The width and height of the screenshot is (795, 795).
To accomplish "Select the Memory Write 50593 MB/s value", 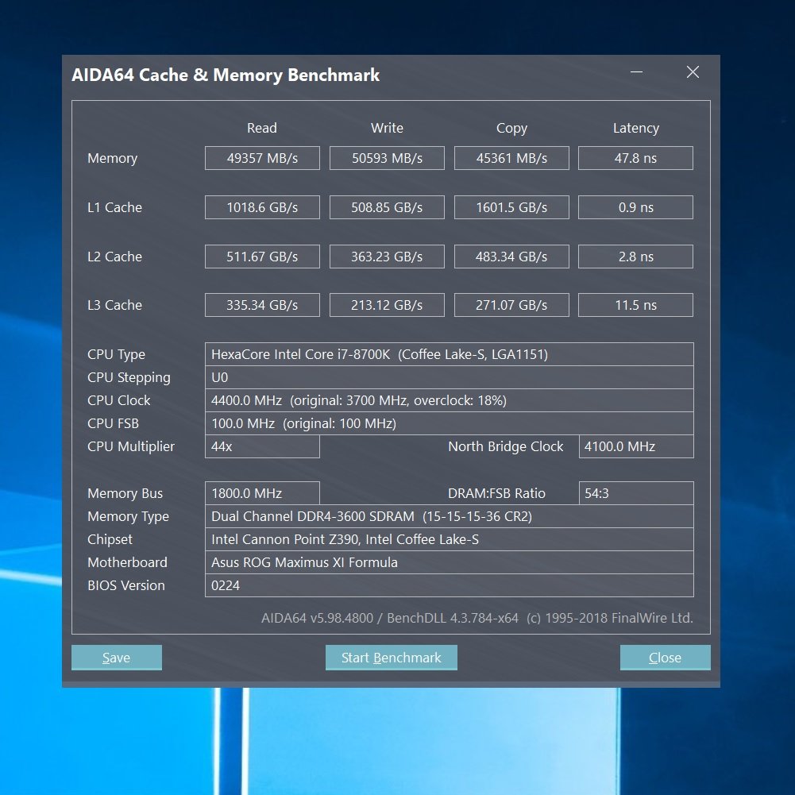I will click(387, 158).
